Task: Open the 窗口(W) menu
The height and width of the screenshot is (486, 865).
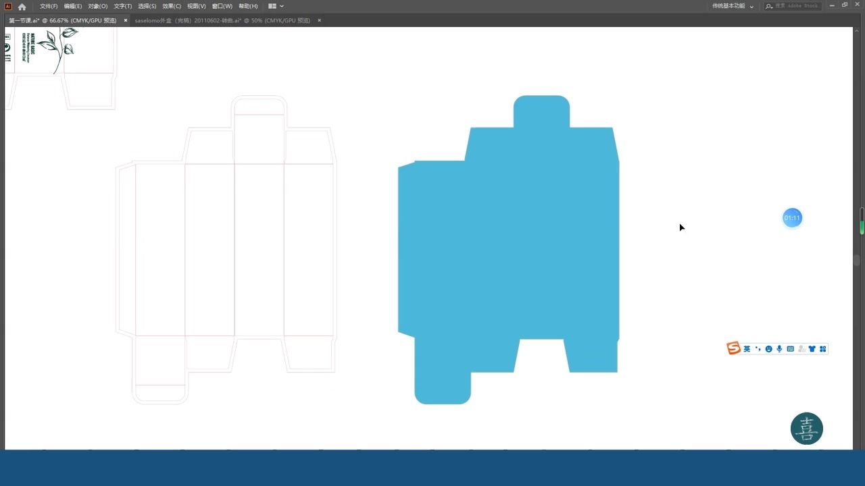Action: pos(222,6)
